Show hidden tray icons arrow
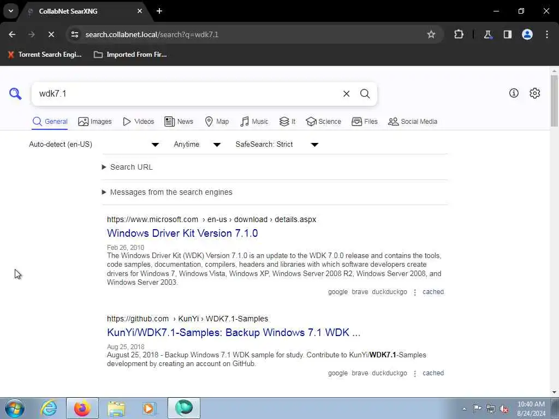559x419 pixels. [x=464, y=409]
